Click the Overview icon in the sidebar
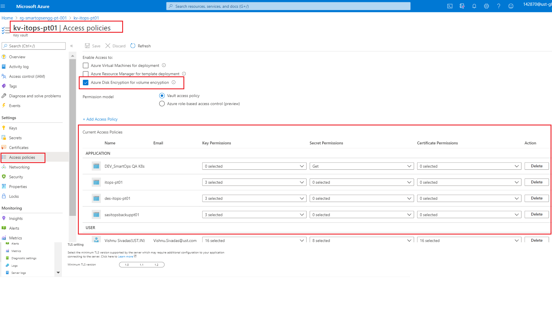The image size is (552, 310). click(x=4, y=57)
